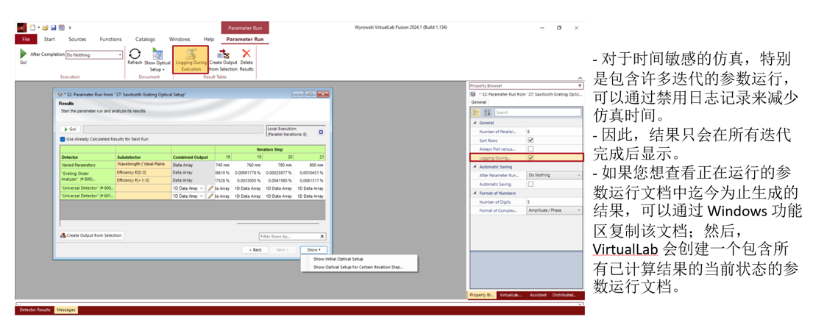Click the alphabetical sort icon in Property Browser
813x328 pixels.
(x=487, y=113)
